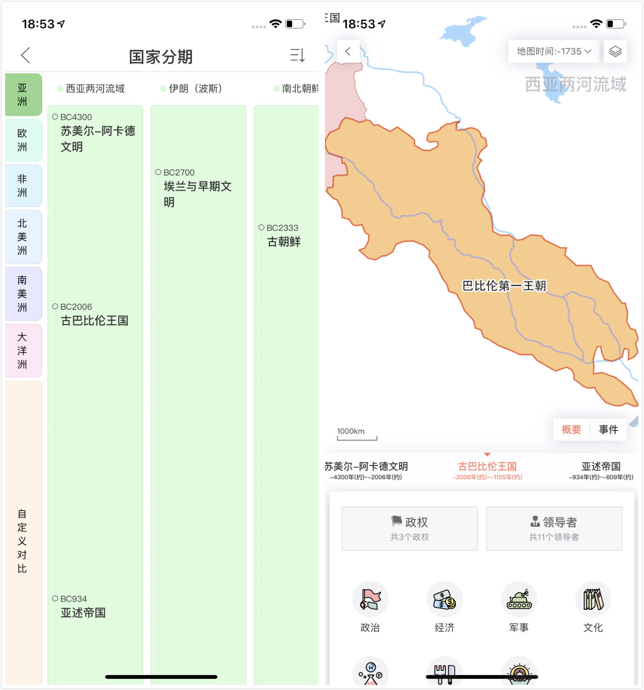The image size is (644, 690).
Task: Tap the 伊朗（波斯）column header
Action: tap(192, 88)
